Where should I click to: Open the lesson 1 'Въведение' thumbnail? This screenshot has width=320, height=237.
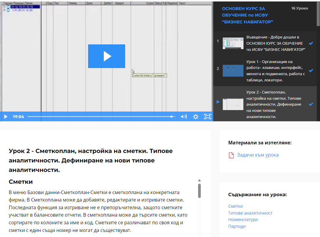point(233,43)
